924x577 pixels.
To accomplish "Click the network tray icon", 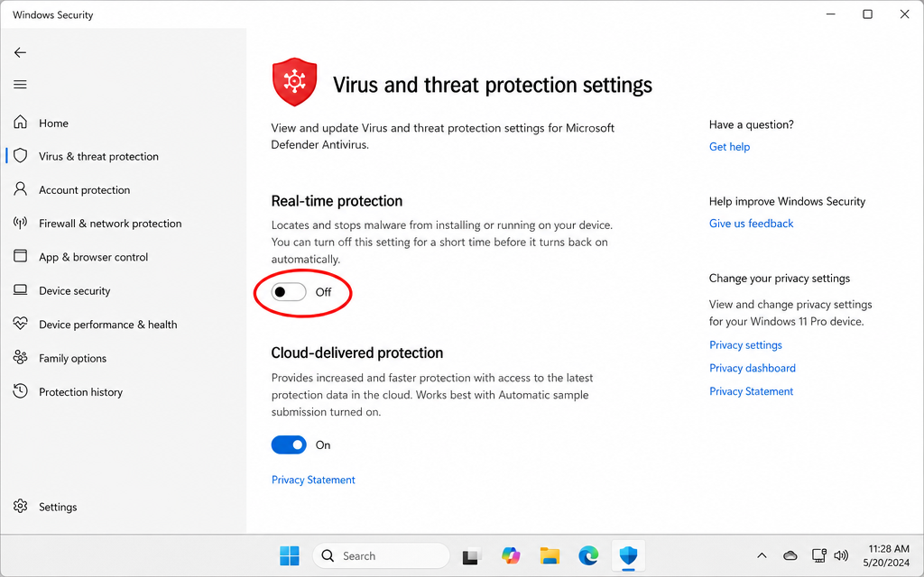I will click(x=818, y=555).
